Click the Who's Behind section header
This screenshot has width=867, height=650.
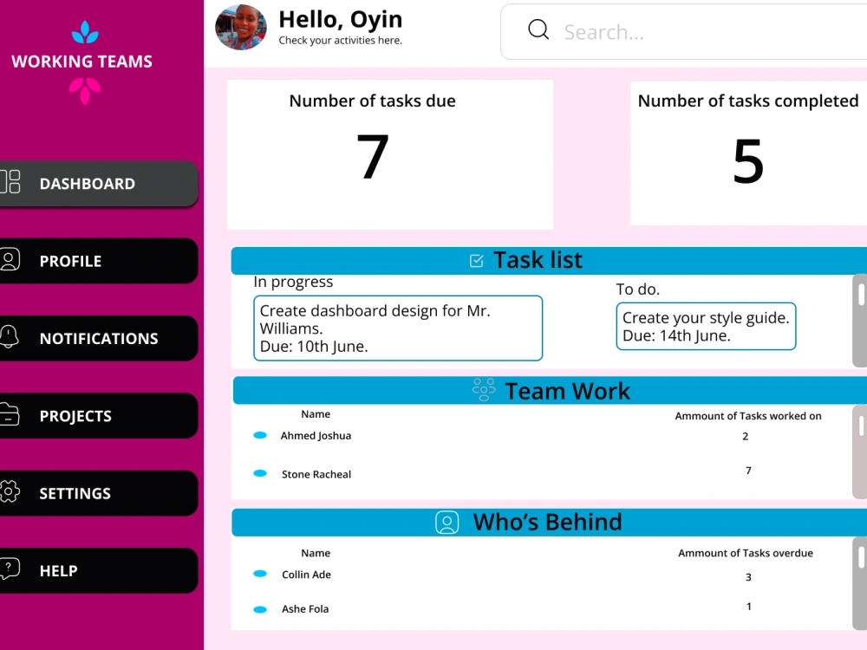[x=549, y=523]
